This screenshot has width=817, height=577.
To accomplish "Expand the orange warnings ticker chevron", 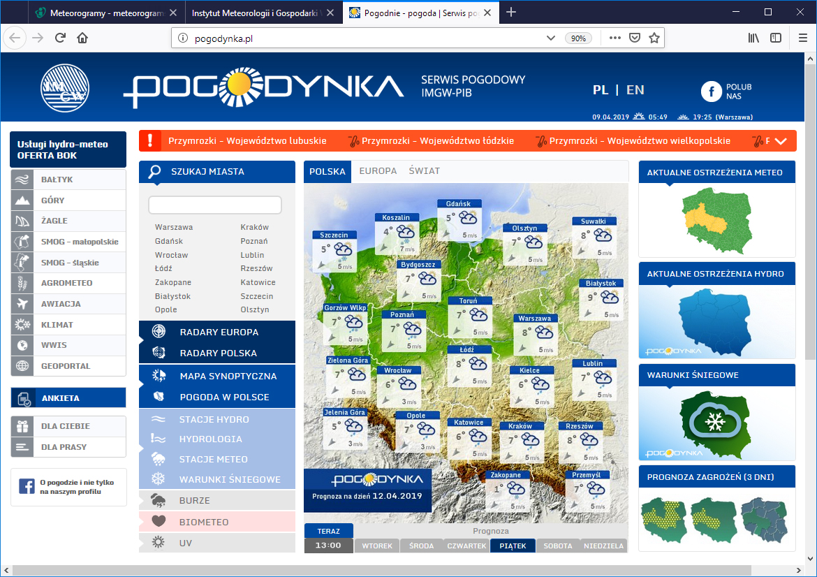I will coord(781,141).
